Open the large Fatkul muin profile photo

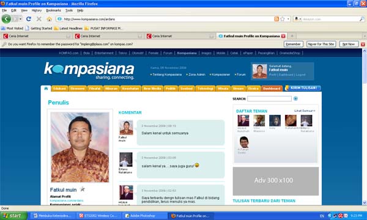pos(80,147)
